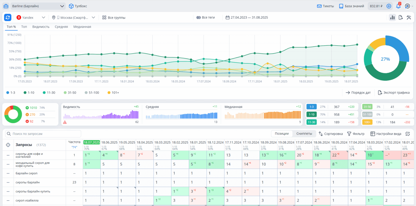416x206 pixels.
Task: Click the Экспорт графика button
Action: coord(394,92)
